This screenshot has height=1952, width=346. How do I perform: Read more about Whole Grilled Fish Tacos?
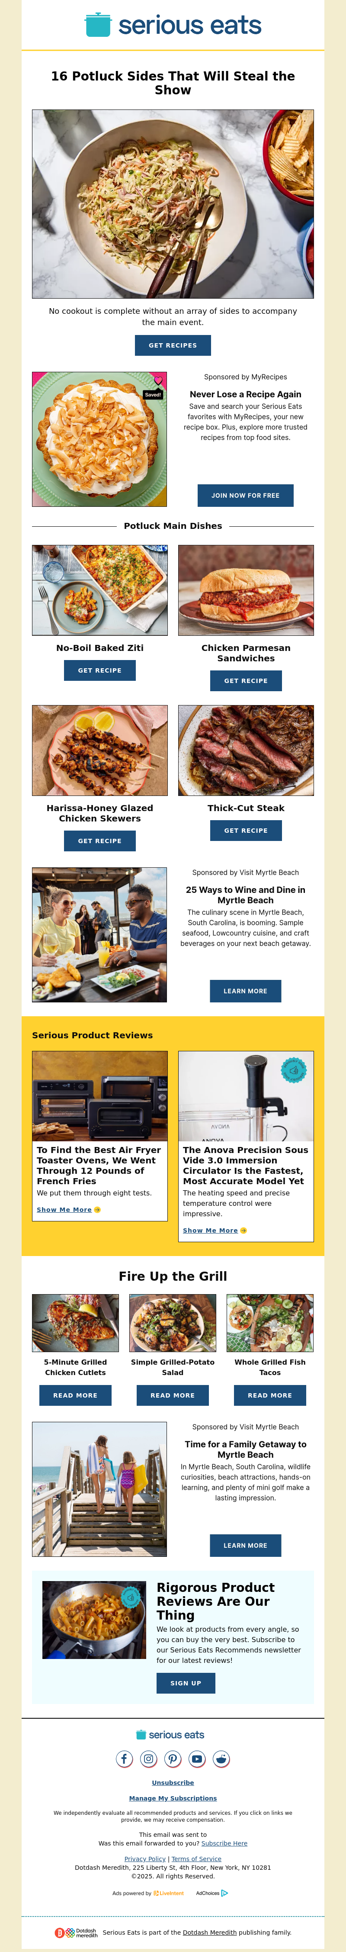coord(270,1395)
